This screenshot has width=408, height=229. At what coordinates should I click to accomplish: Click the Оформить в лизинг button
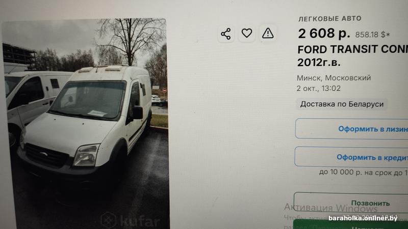point(351,129)
